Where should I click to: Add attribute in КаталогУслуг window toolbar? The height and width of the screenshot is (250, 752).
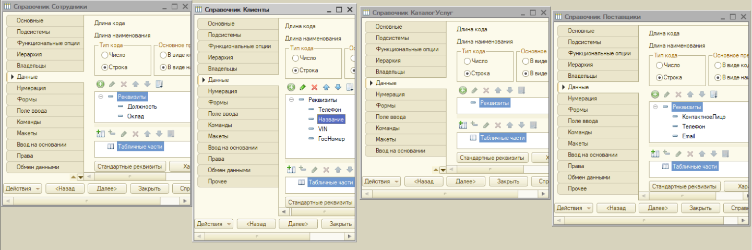pyautogui.click(x=462, y=90)
